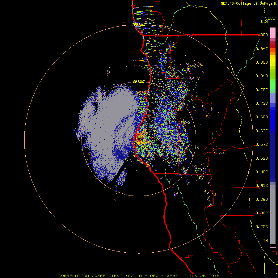Select the 0.307 legend value

coord(262,213)
